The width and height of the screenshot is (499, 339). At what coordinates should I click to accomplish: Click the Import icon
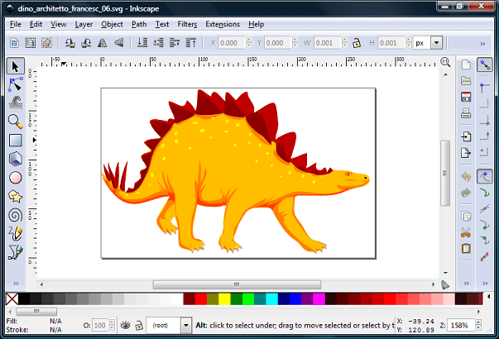(466, 136)
